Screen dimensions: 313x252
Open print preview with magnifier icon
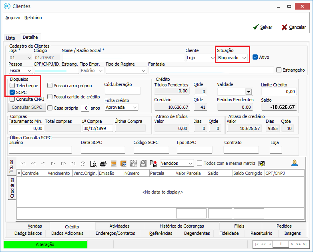(x=93, y=164)
